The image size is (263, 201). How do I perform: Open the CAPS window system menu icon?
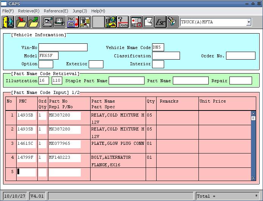[4, 3]
